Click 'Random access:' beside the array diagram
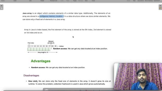This screenshot has height=91, width=162. 60,49
